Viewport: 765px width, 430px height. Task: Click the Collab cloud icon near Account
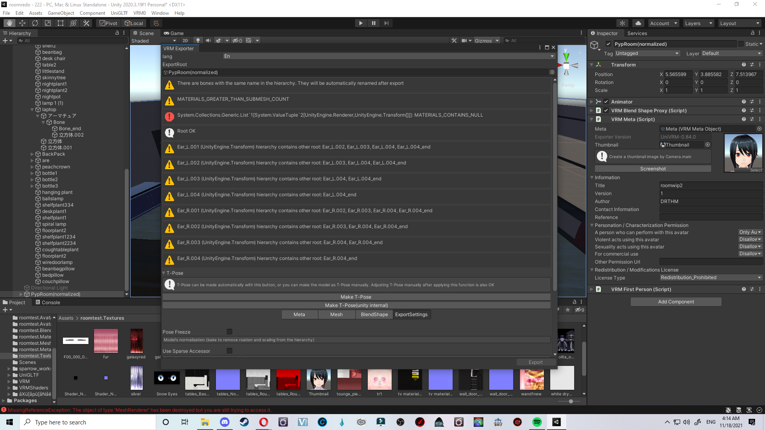pyautogui.click(x=637, y=23)
